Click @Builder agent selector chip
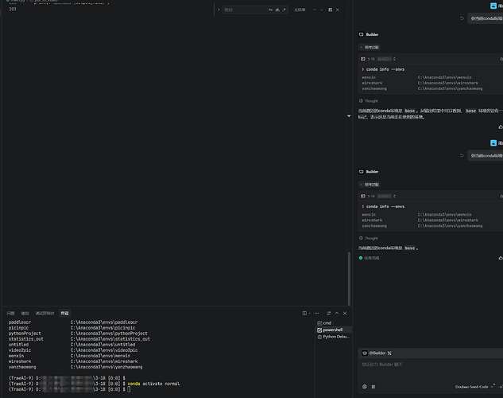This screenshot has height=398, width=503. point(377,353)
